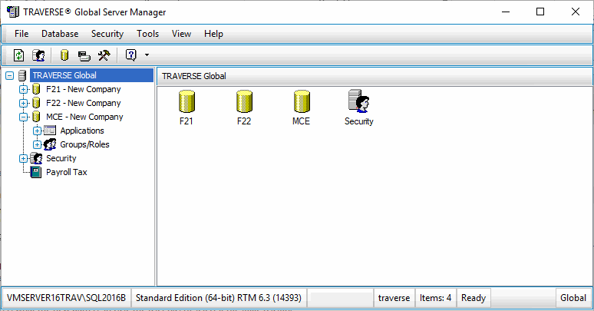Select the Security item in the tree
The width and height of the screenshot is (594, 311).
pos(61,158)
